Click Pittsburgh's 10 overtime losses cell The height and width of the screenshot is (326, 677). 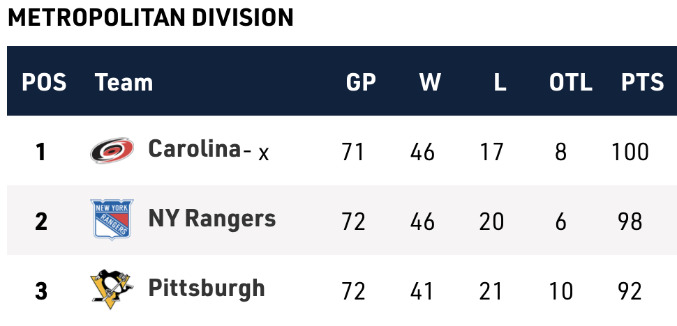click(560, 290)
